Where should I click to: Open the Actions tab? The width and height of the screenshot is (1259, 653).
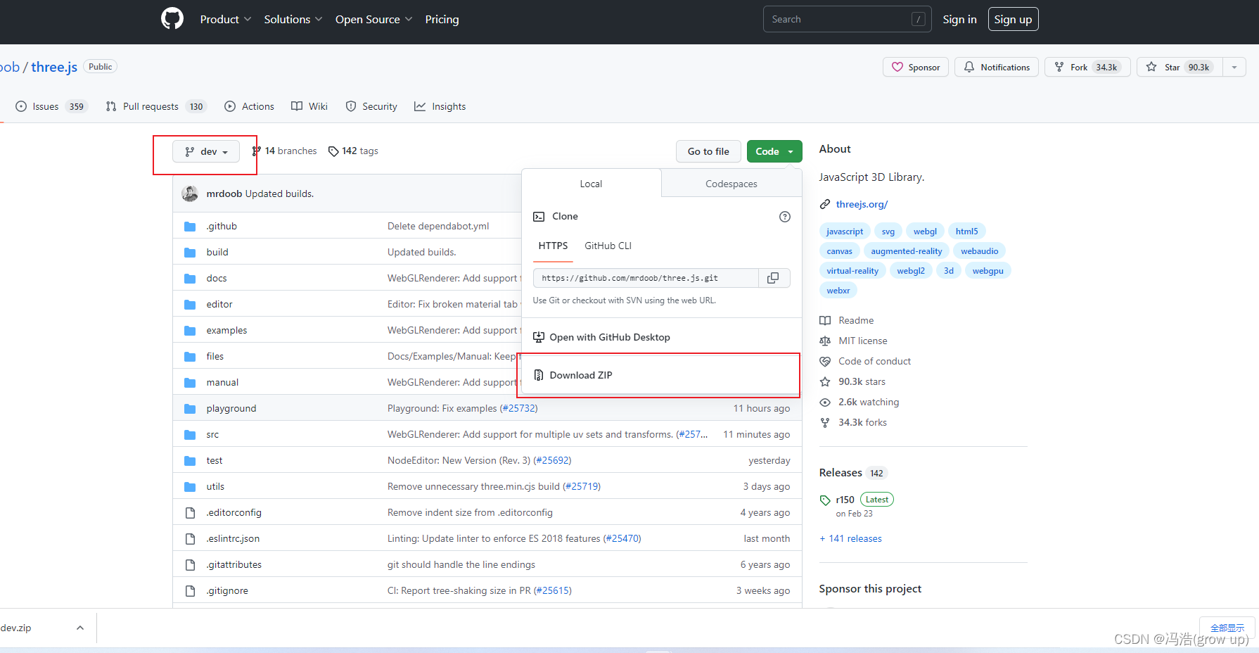[x=249, y=106]
